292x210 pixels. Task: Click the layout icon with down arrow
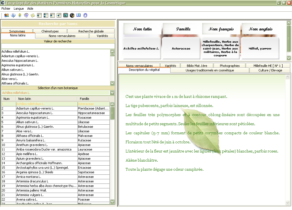coord(39,15)
